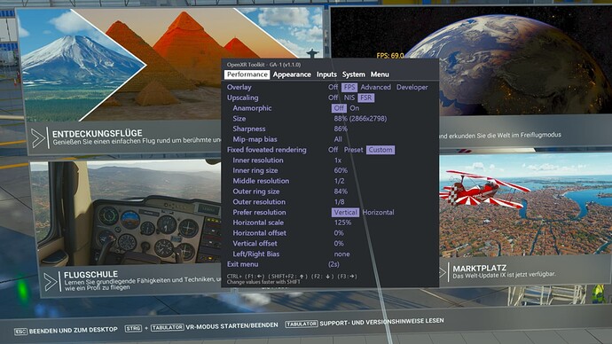612x344 pixels.
Task: Select Horizontal scale 125% value
Action: point(342,223)
